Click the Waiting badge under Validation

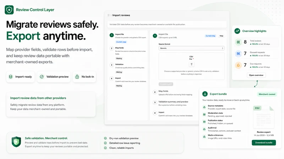(119, 72)
